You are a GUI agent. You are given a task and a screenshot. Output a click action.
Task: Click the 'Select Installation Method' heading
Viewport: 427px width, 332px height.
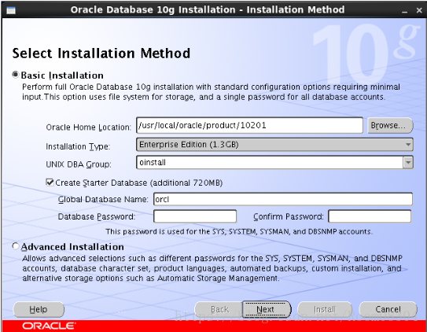click(x=101, y=53)
